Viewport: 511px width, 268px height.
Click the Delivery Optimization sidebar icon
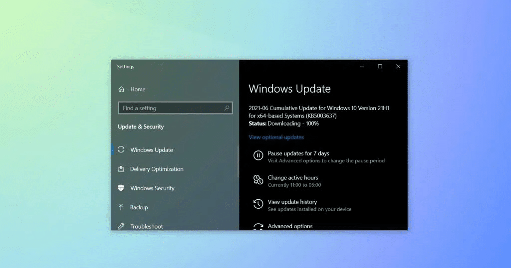tap(121, 169)
